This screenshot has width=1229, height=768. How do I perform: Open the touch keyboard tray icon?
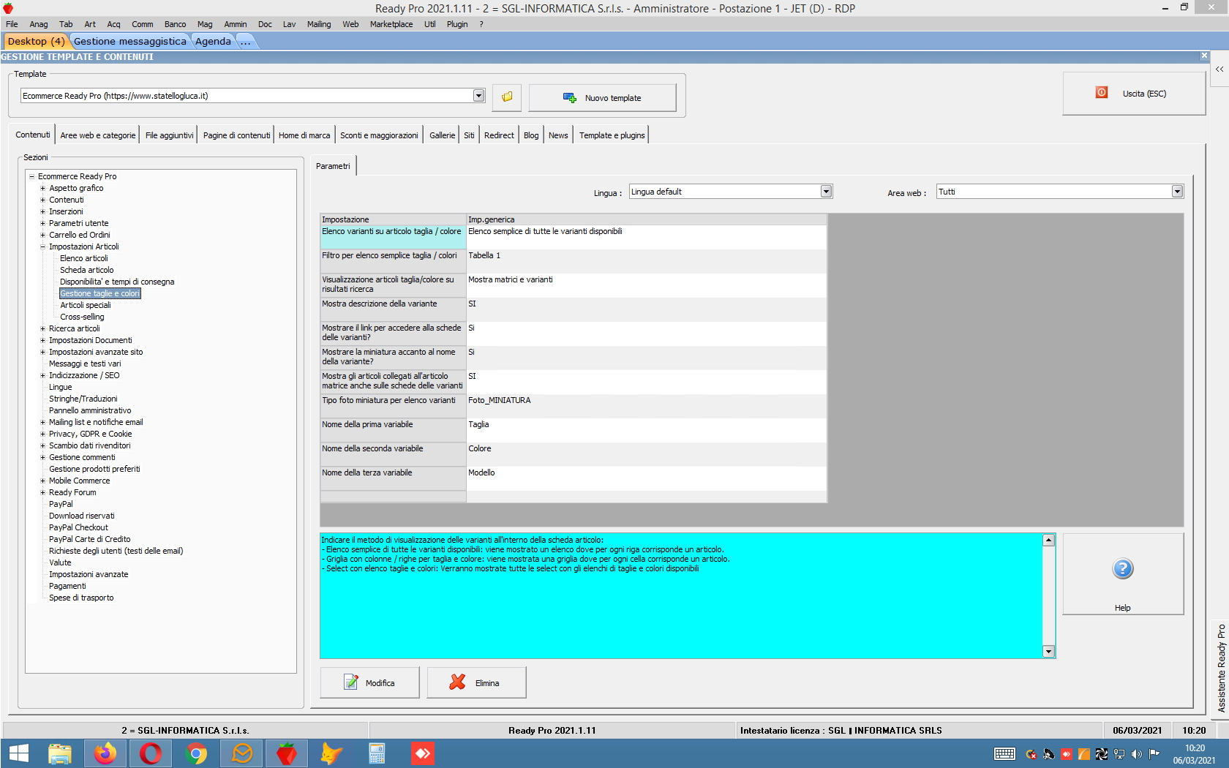(1004, 754)
